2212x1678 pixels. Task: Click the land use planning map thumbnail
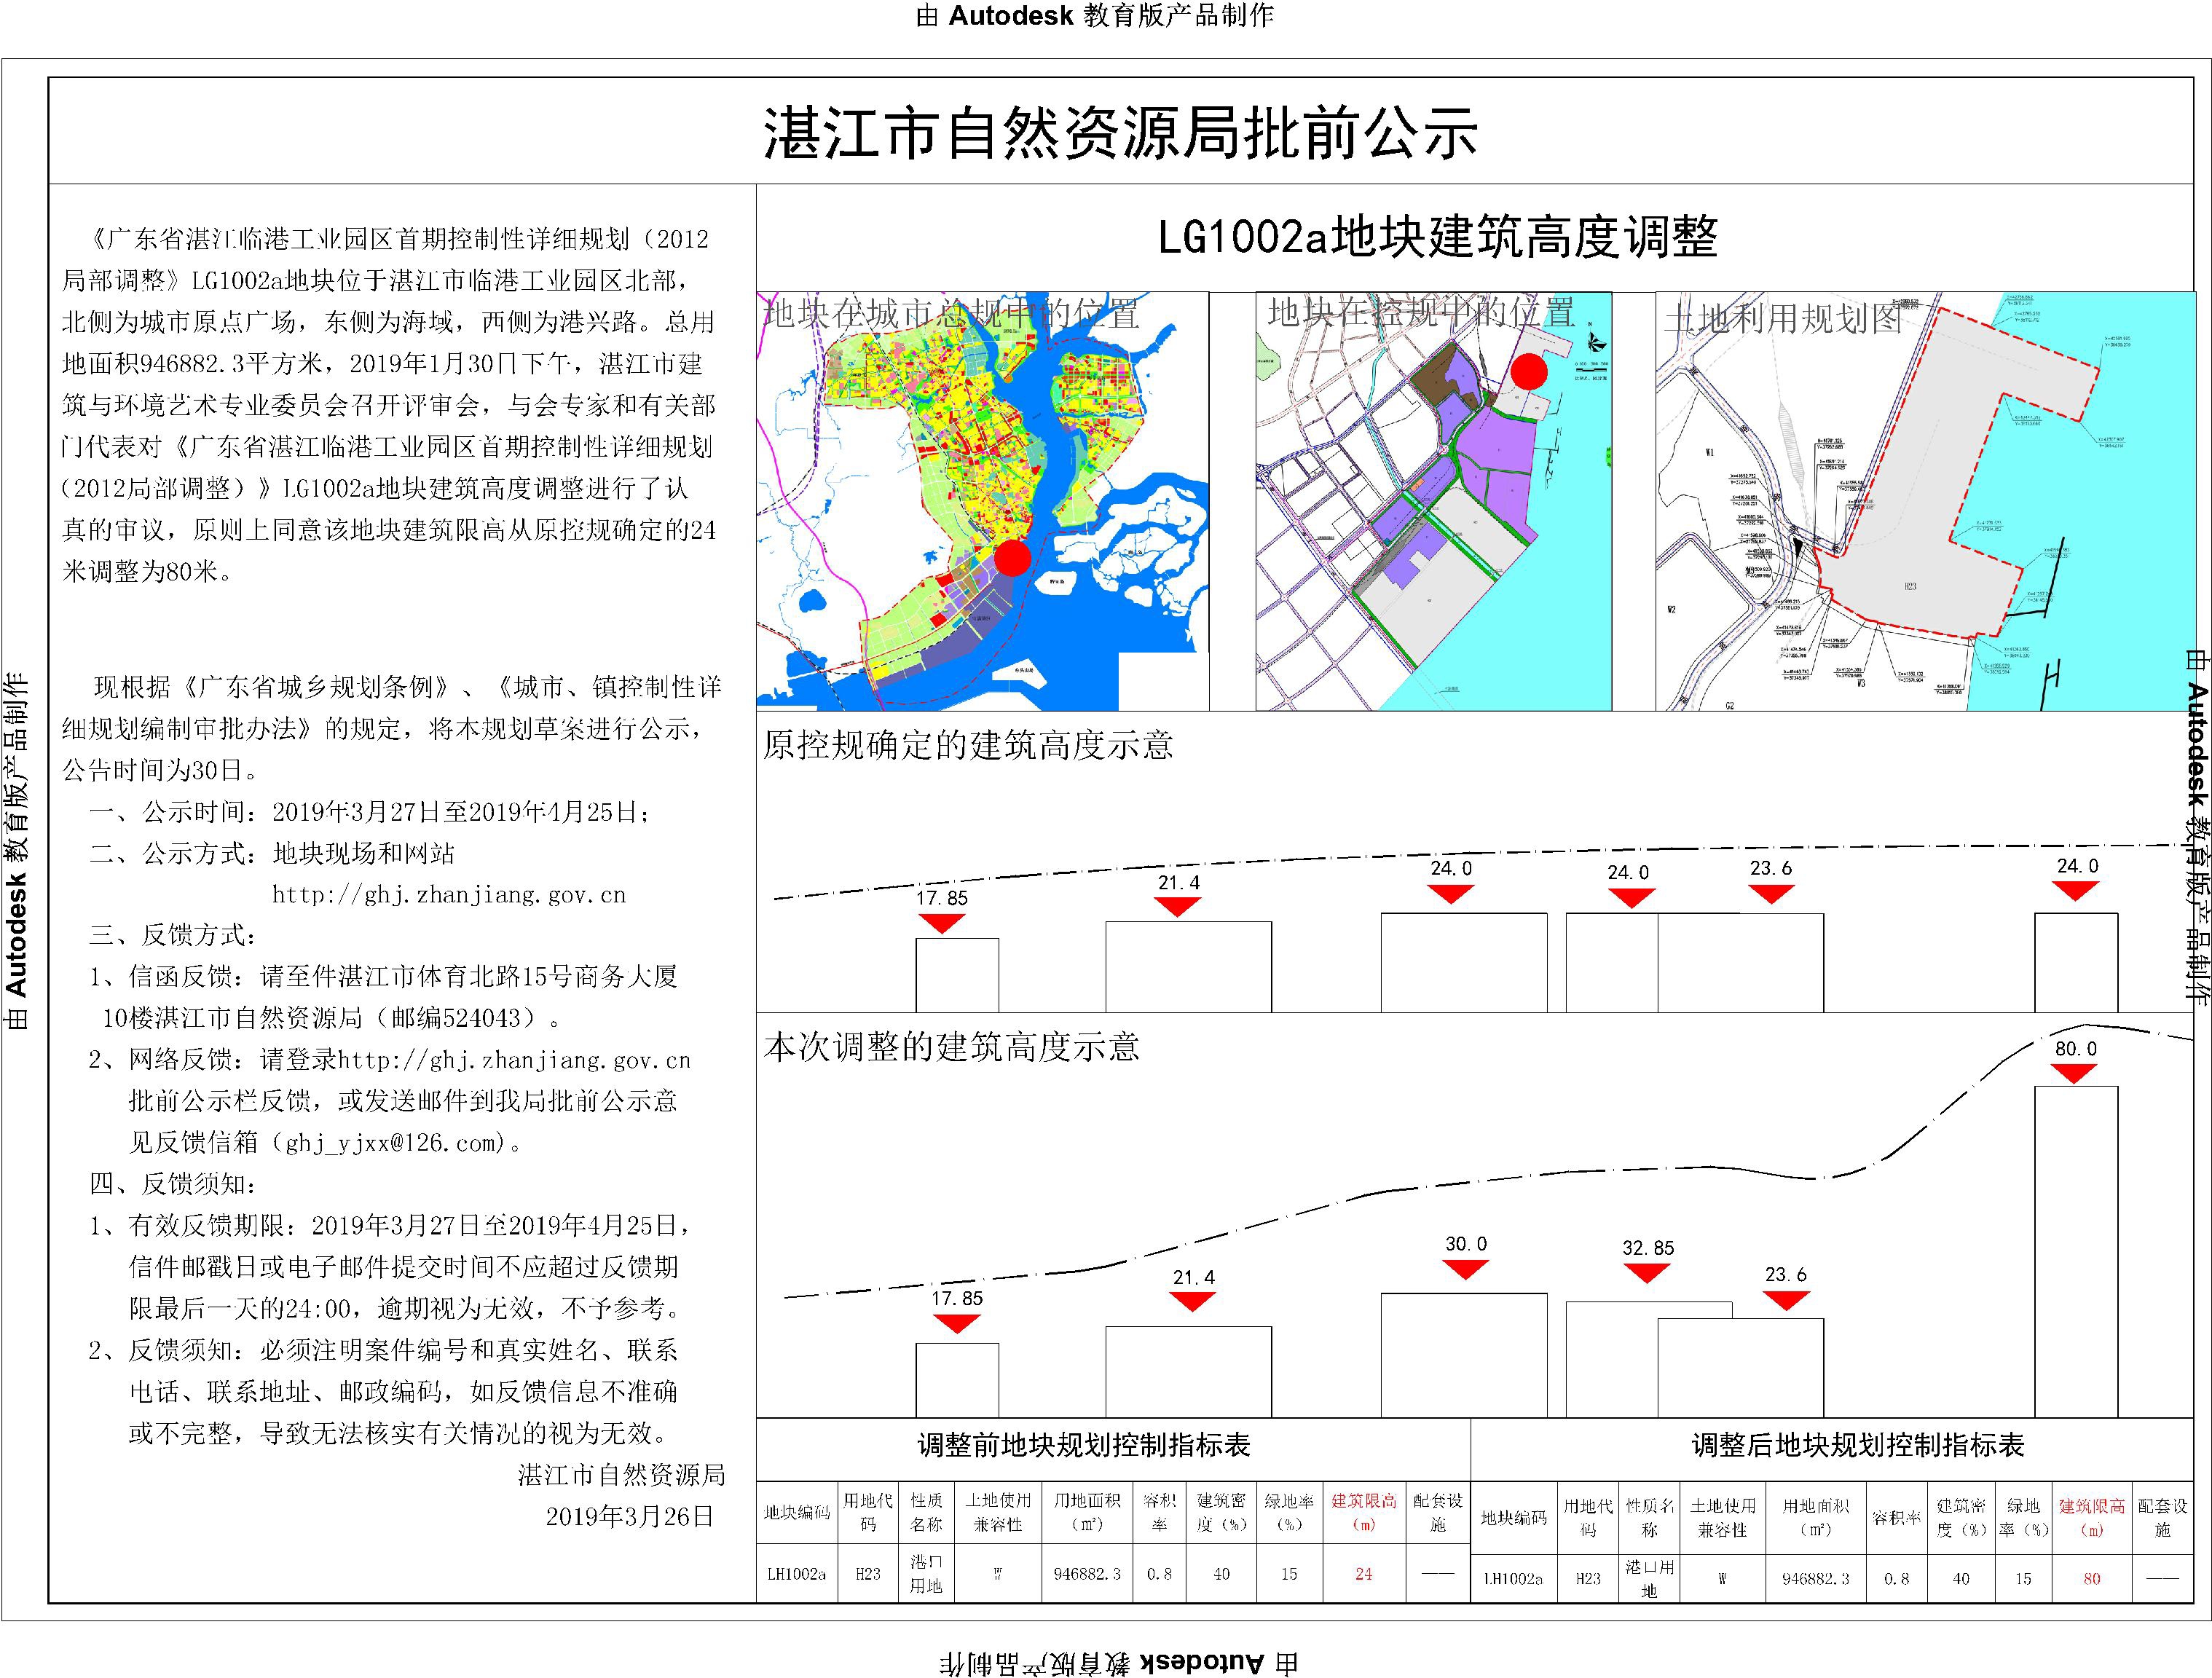(1924, 500)
